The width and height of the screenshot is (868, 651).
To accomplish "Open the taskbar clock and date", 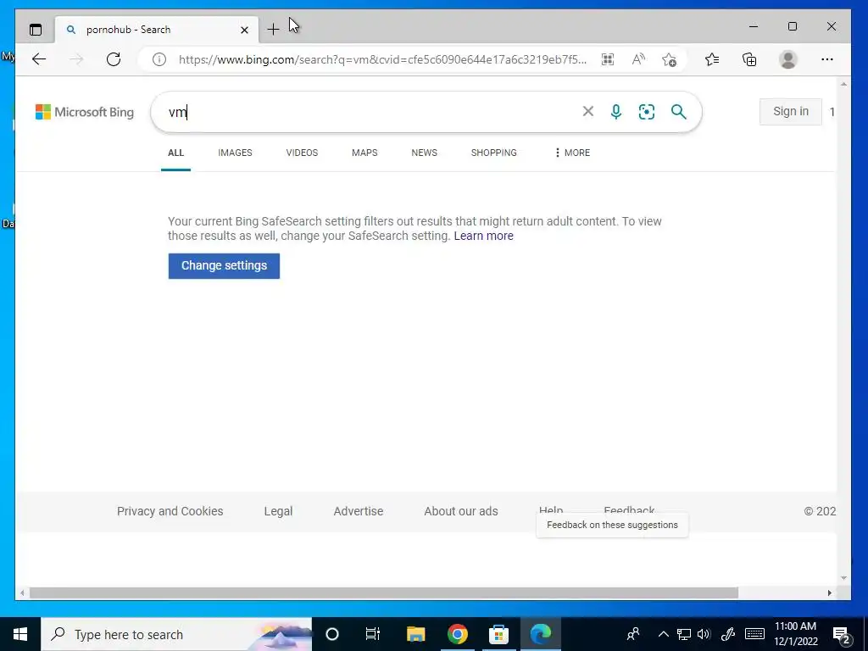I will 795,634.
